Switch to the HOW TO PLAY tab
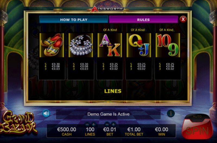217x143 pixels. tap(74, 19)
